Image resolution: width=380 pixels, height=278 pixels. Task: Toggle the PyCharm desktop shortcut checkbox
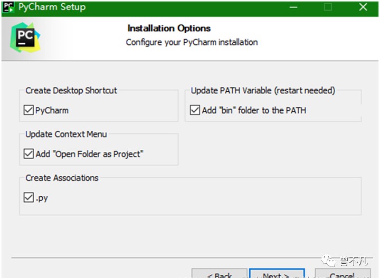28,110
